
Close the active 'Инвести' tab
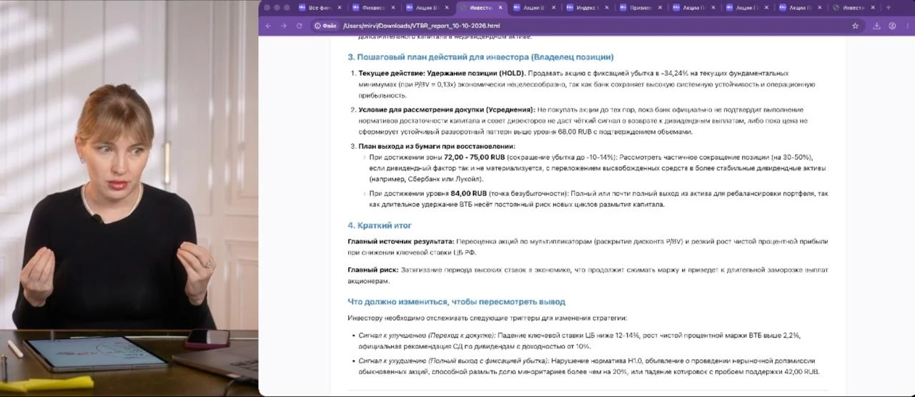click(500, 8)
